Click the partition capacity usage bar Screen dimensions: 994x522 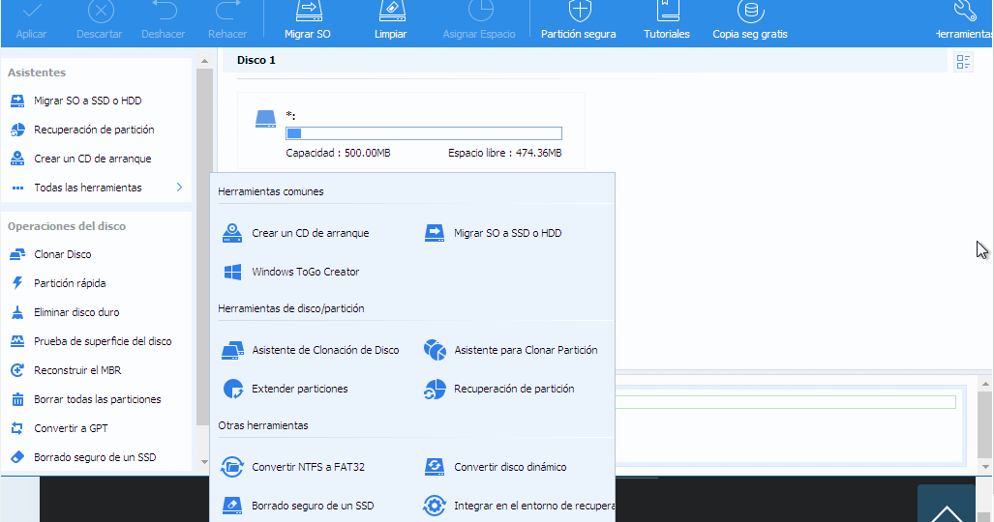tap(424, 133)
